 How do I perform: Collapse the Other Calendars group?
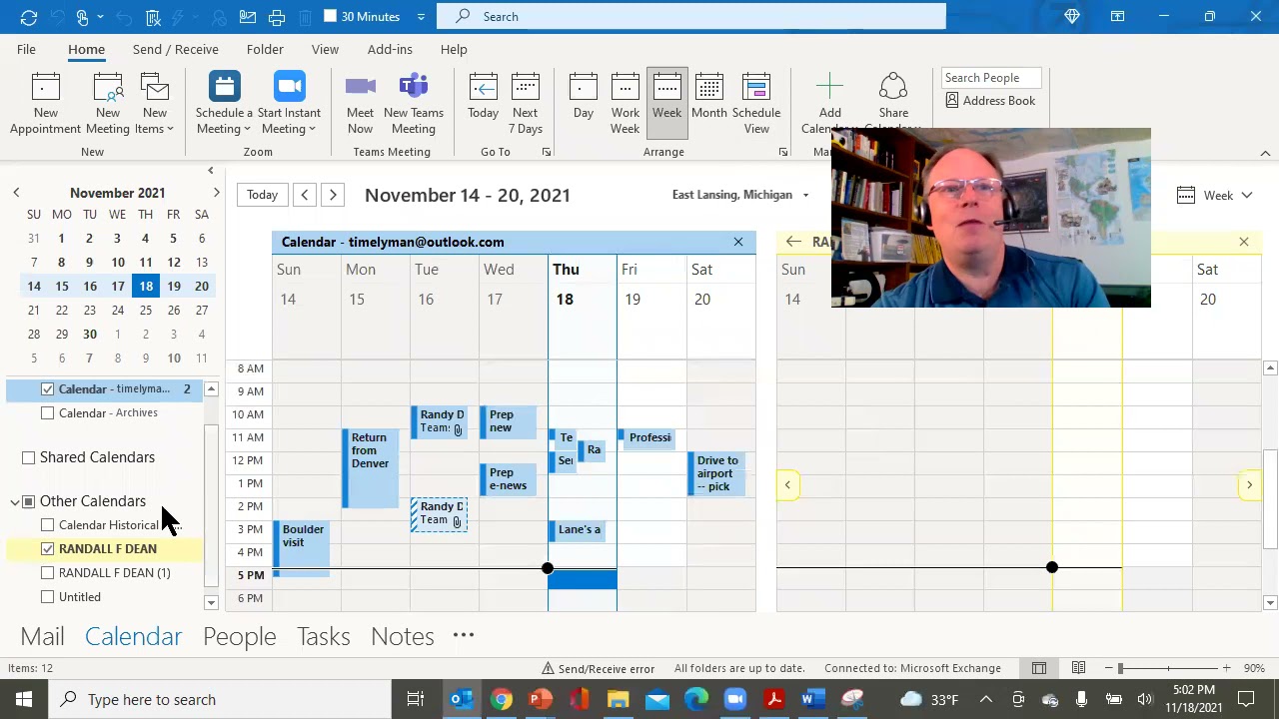pyautogui.click(x=15, y=501)
